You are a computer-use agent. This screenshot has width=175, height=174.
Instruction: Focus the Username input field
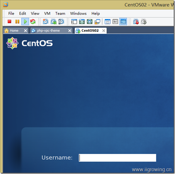[x=117, y=158]
